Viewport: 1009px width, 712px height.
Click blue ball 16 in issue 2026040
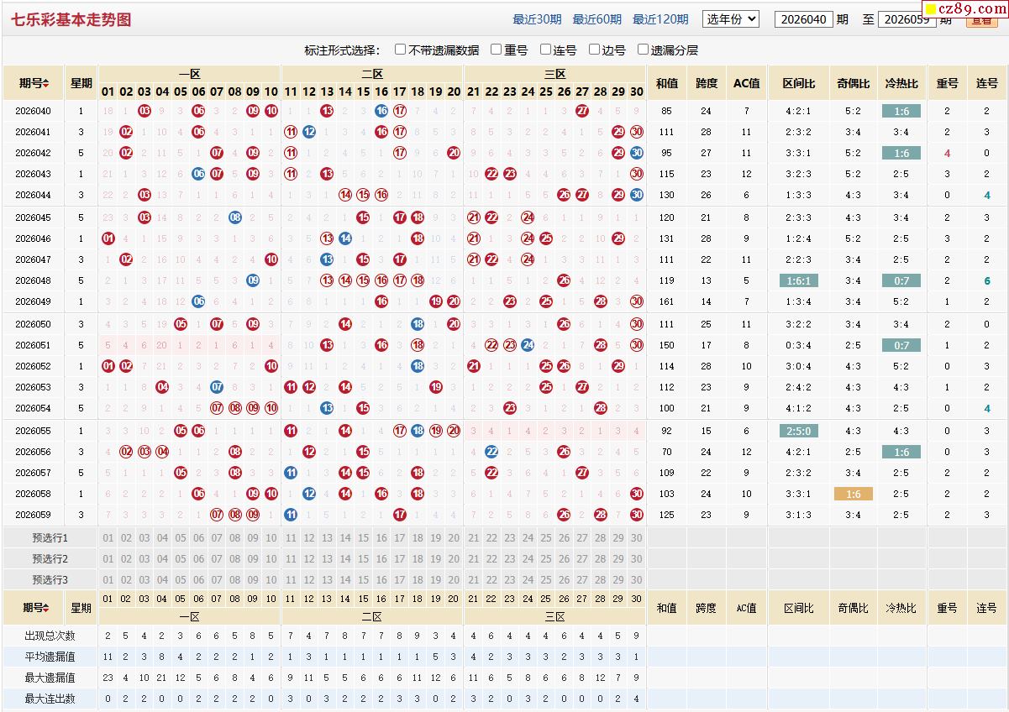tap(381, 111)
